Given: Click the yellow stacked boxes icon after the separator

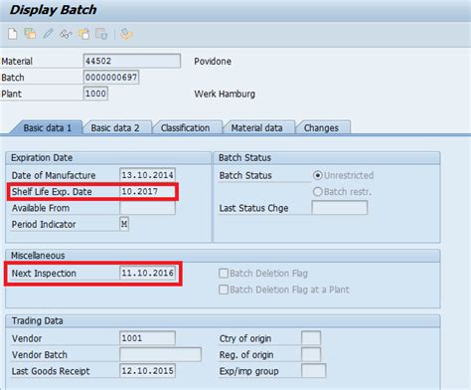Looking at the screenshot, I should (x=126, y=34).
